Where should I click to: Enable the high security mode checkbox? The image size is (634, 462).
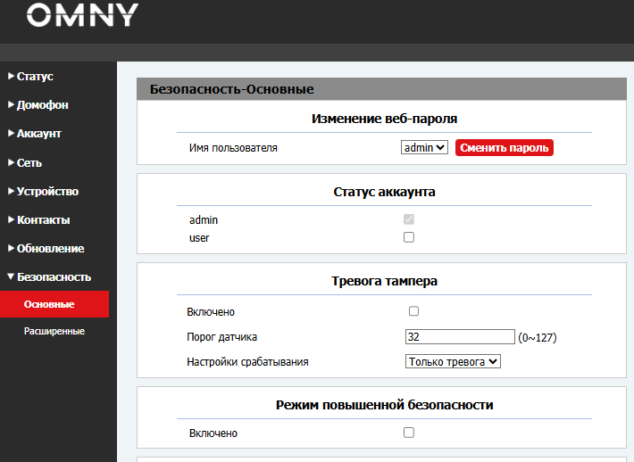coord(409,433)
